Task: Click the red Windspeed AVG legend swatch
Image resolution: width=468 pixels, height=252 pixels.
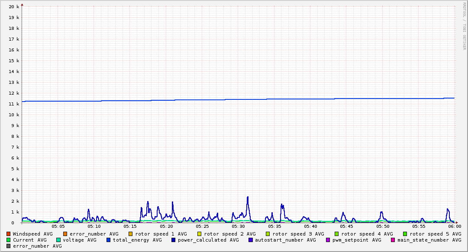Action: 9,234
